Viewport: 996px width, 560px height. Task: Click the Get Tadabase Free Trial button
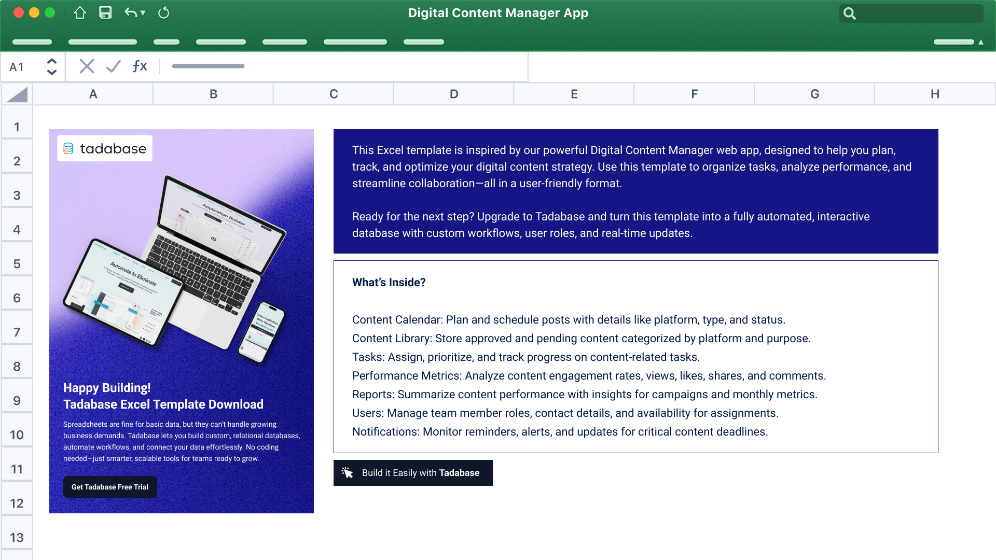pos(110,487)
